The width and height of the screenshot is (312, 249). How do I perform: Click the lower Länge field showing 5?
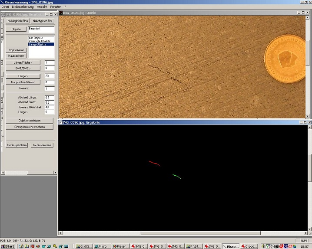50,112
